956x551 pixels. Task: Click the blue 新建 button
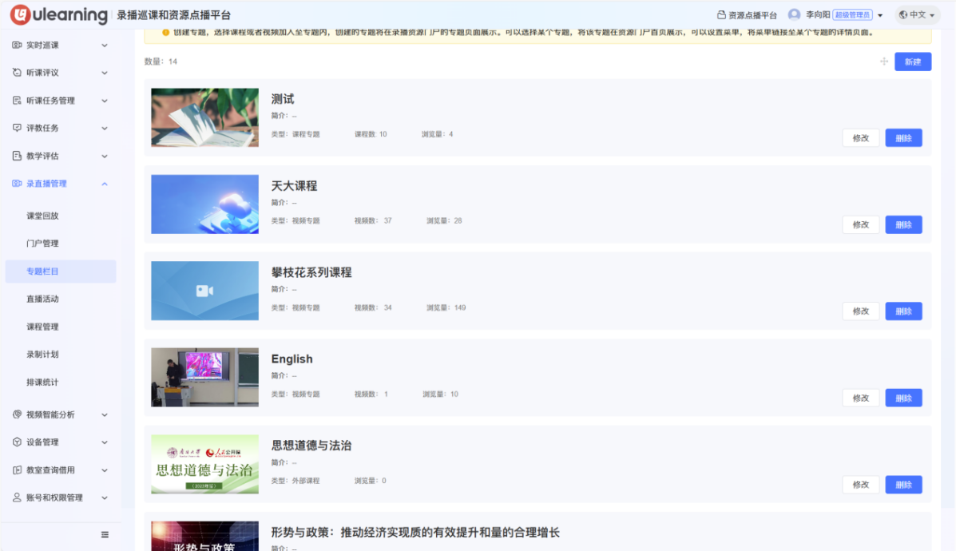coord(913,61)
